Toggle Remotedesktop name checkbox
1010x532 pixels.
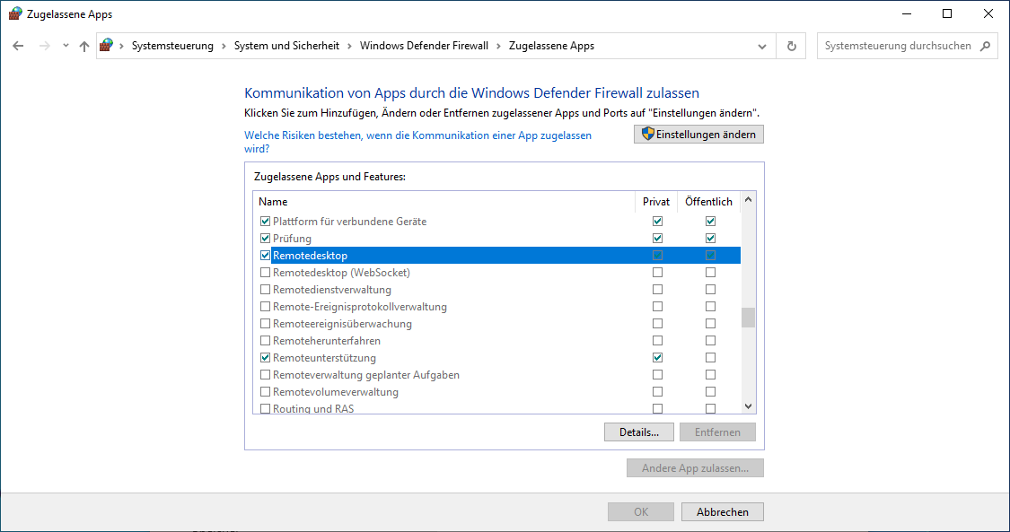tap(265, 256)
